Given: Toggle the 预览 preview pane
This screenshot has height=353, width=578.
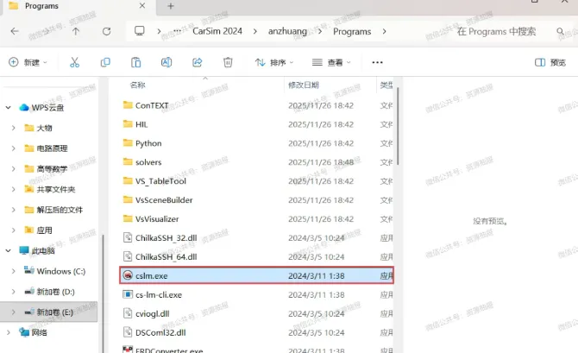Looking at the screenshot, I should click(550, 62).
